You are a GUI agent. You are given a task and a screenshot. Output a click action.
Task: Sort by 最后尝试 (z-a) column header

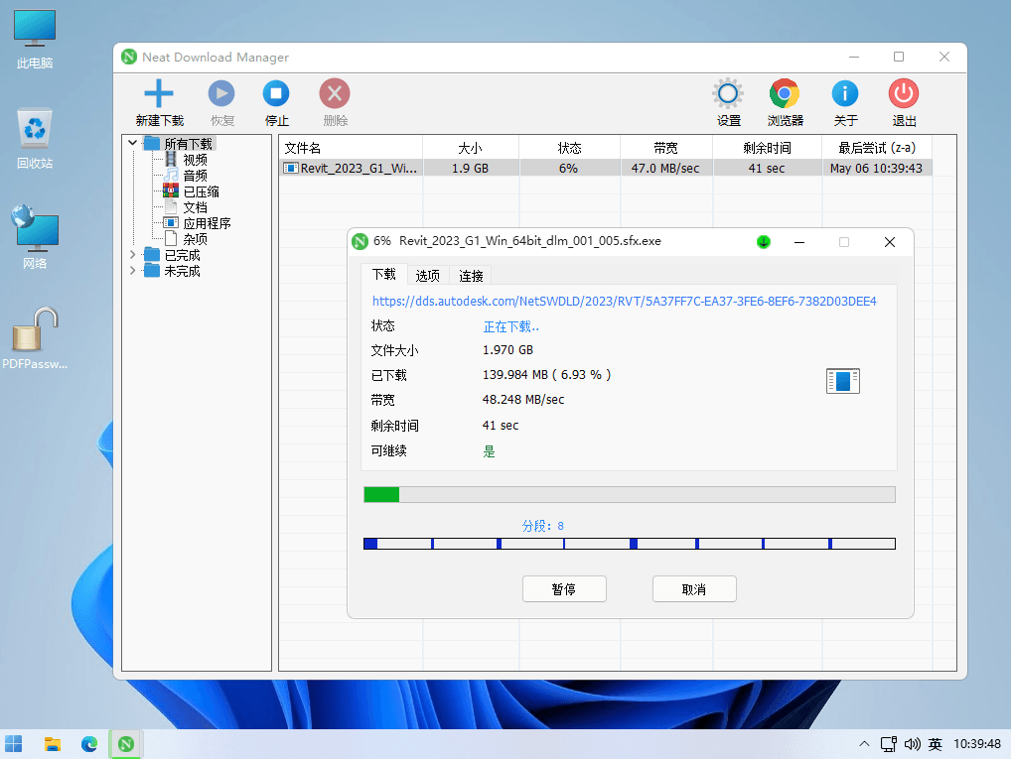coord(877,148)
